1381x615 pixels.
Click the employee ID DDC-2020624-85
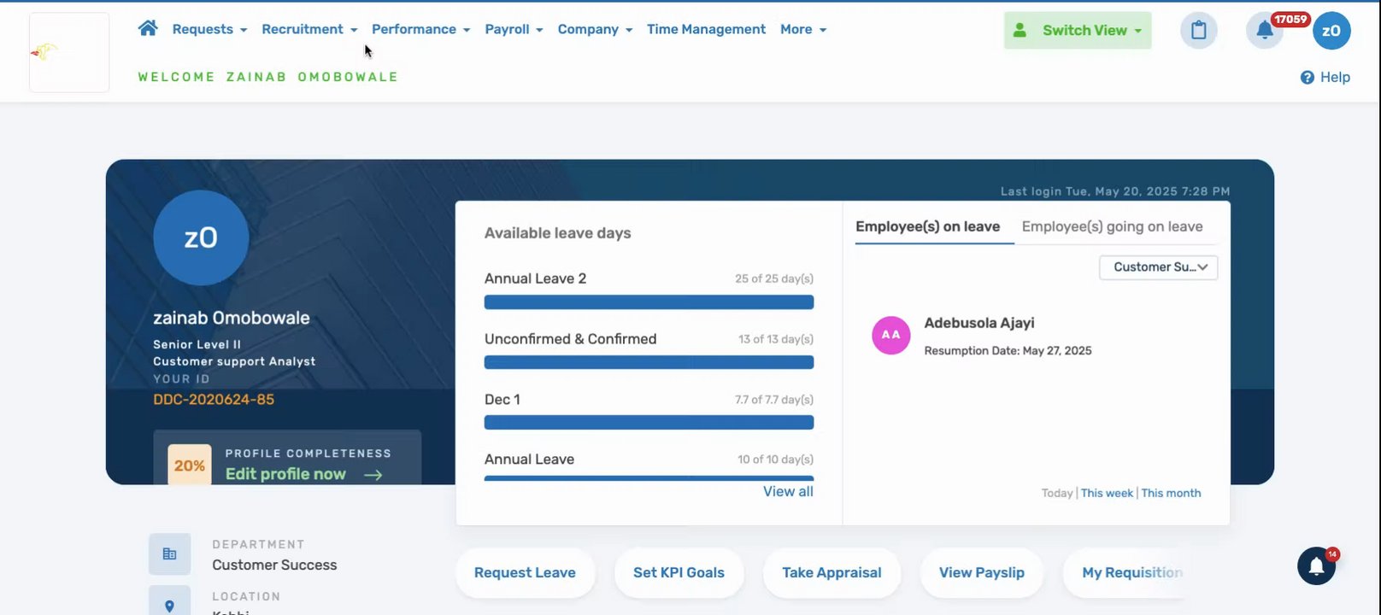tap(214, 400)
